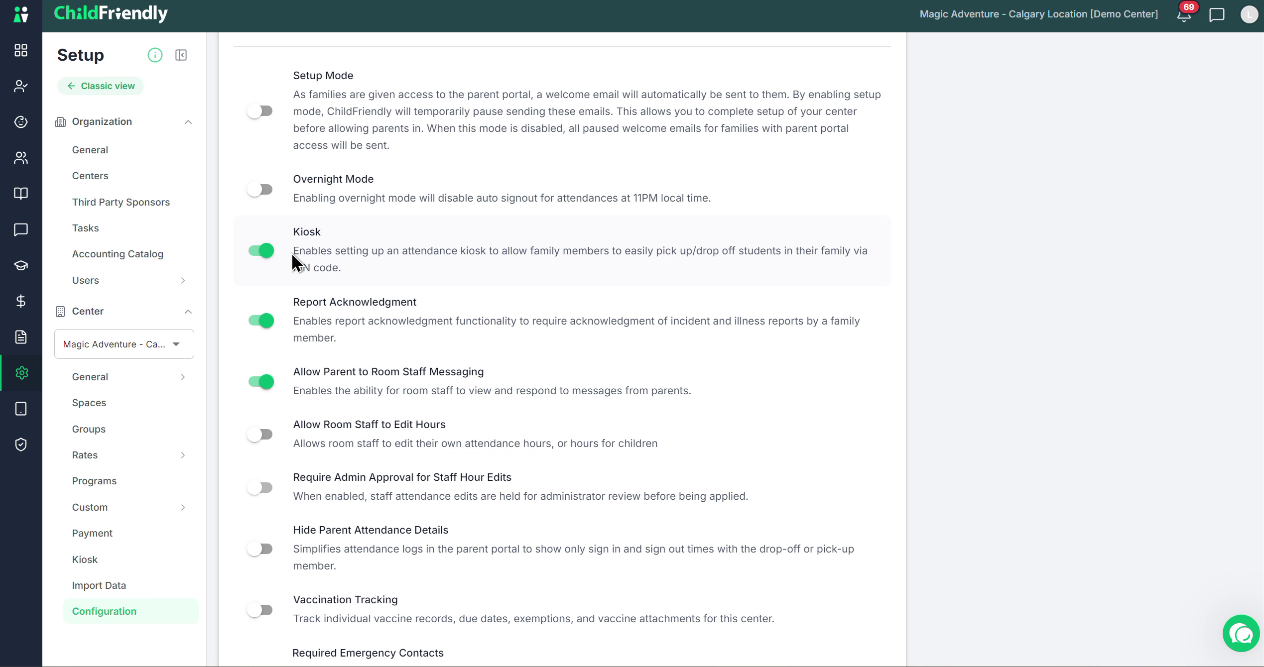The image size is (1264, 667).
Task: Turn on Vaccination Tracking toggle
Action: (x=260, y=610)
